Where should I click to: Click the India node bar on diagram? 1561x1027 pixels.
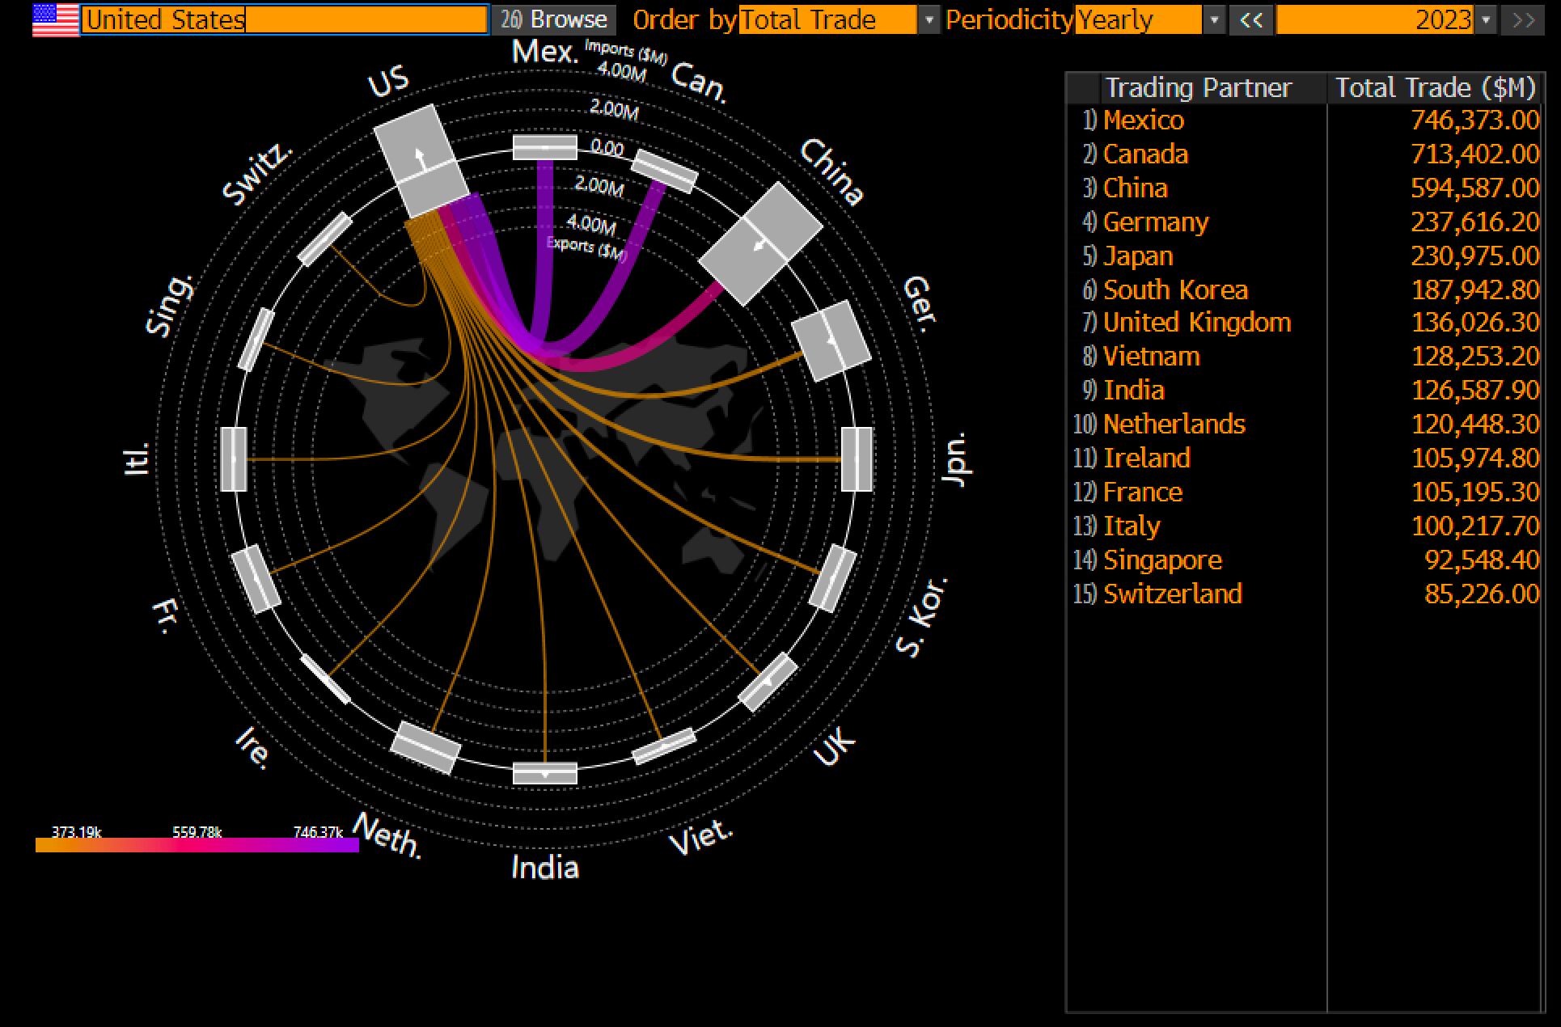(x=545, y=773)
